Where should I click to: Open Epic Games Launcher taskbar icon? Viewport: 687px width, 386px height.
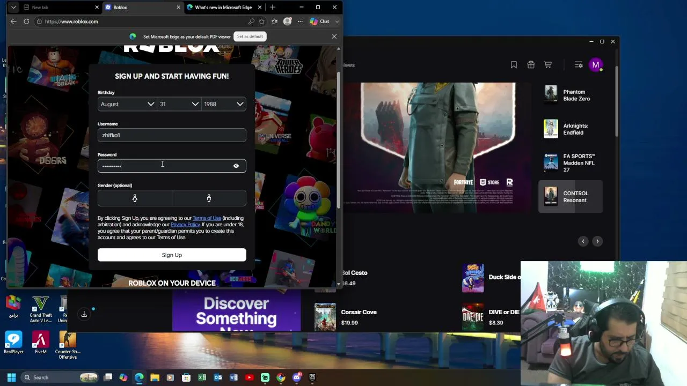(x=312, y=377)
